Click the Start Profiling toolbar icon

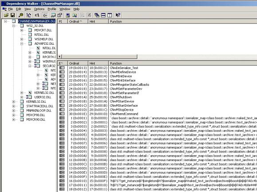82,15
